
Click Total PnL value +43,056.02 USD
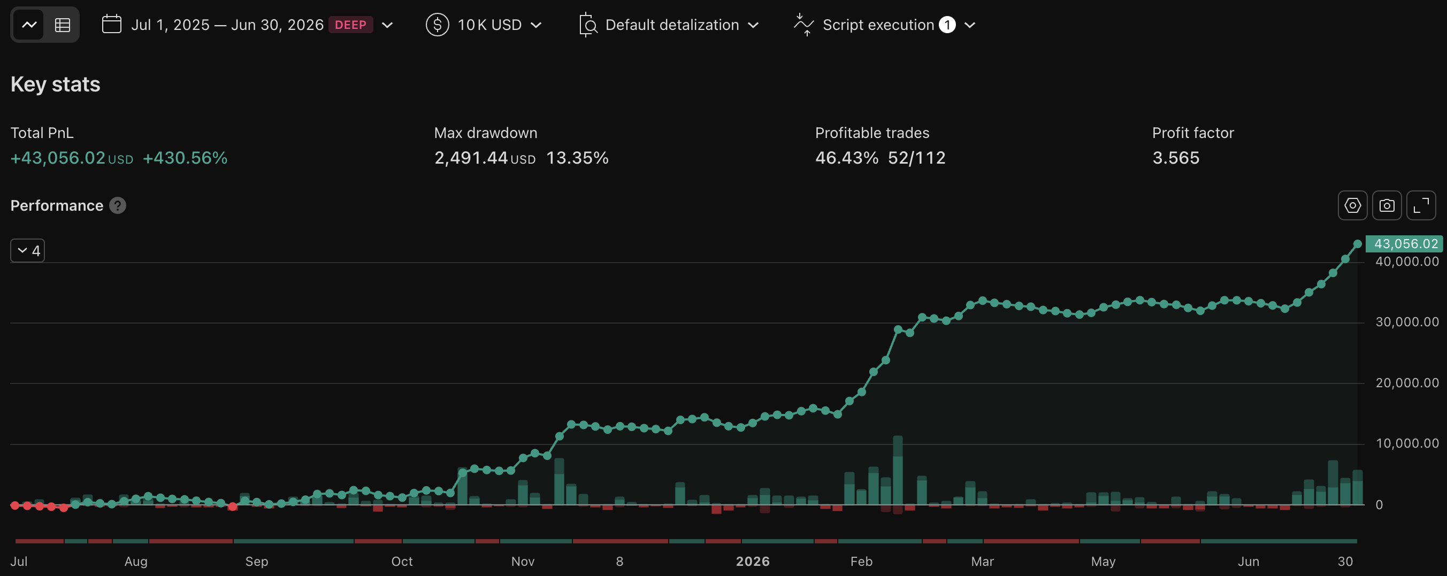72,158
